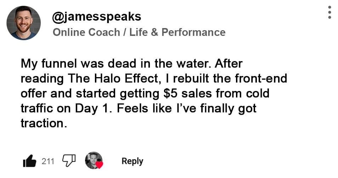Open the three-dot more options menu
Image resolution: width=338 pixels, height=178 pixels.
coord(329,12)
